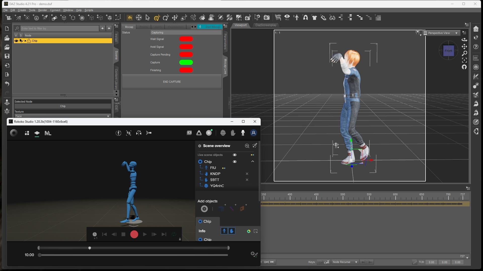Click the DAZ home DS icon
Screen dimensions: 483x271
476,29
